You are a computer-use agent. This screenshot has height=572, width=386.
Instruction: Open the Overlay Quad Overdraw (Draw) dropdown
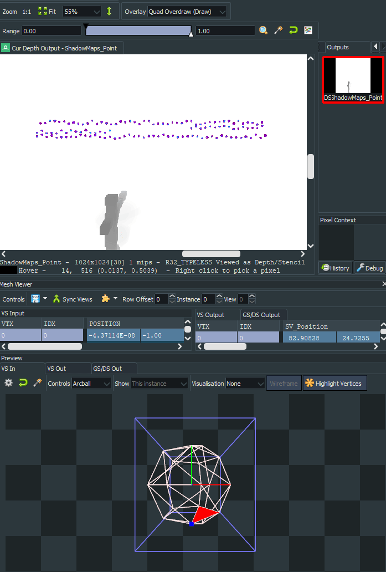[x=187, y=11]
